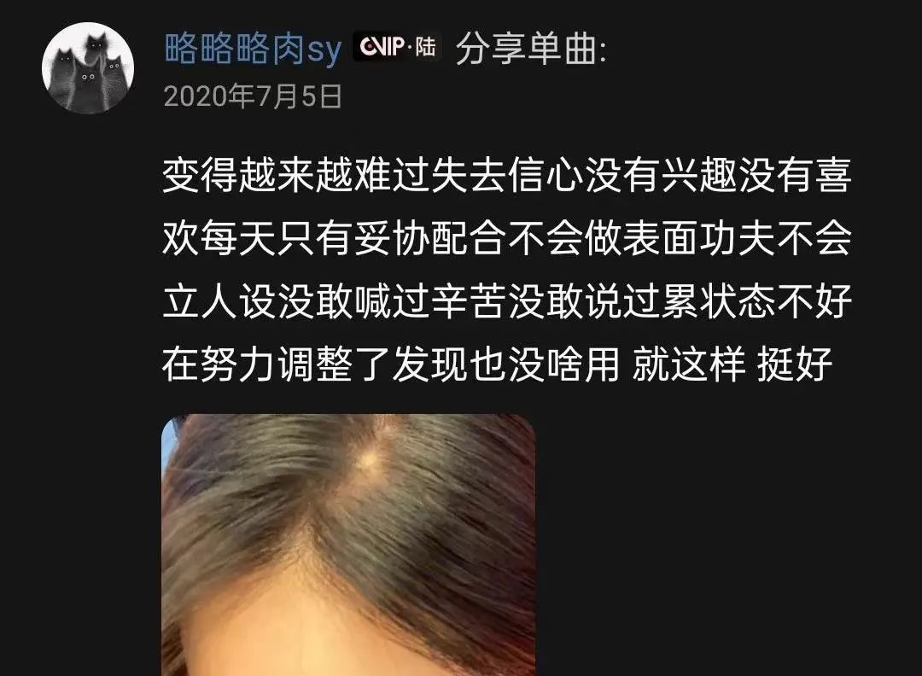Viewport: 922px width, 676px height.
Task: Tap the post date 2020年7月5日
Action: click(x=253, y=96)
